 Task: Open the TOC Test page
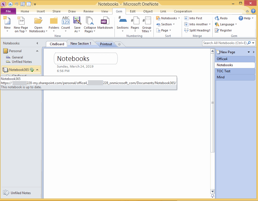click(x=235, y=71)
